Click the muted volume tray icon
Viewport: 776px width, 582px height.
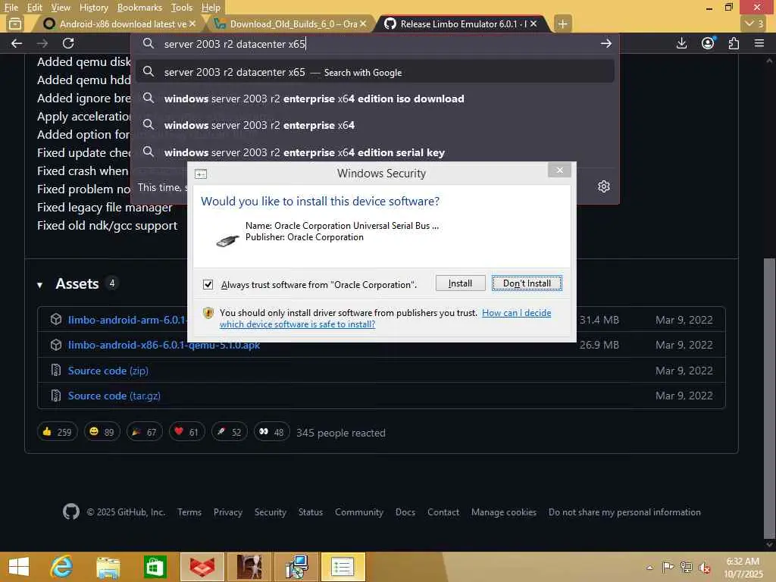(x=704, y=568)
